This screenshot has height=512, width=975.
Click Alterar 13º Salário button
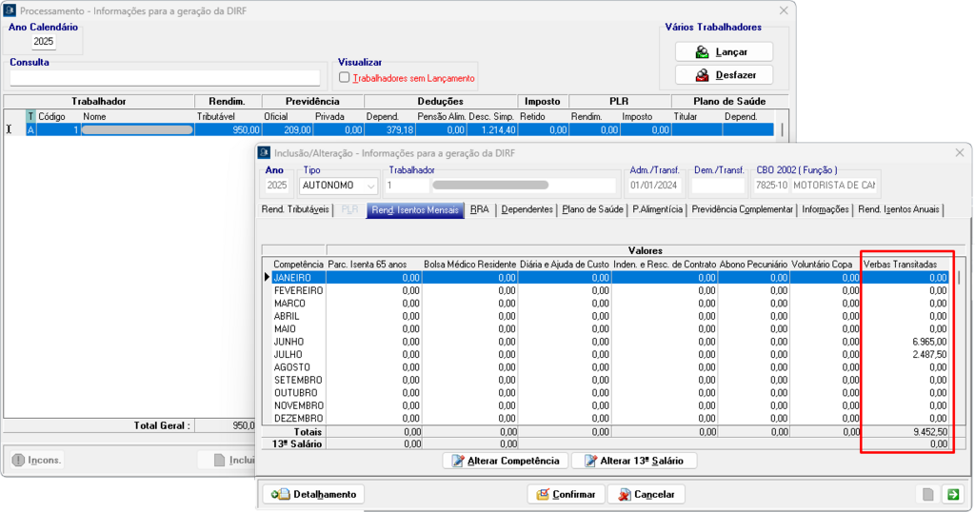(x=634, y=461)
